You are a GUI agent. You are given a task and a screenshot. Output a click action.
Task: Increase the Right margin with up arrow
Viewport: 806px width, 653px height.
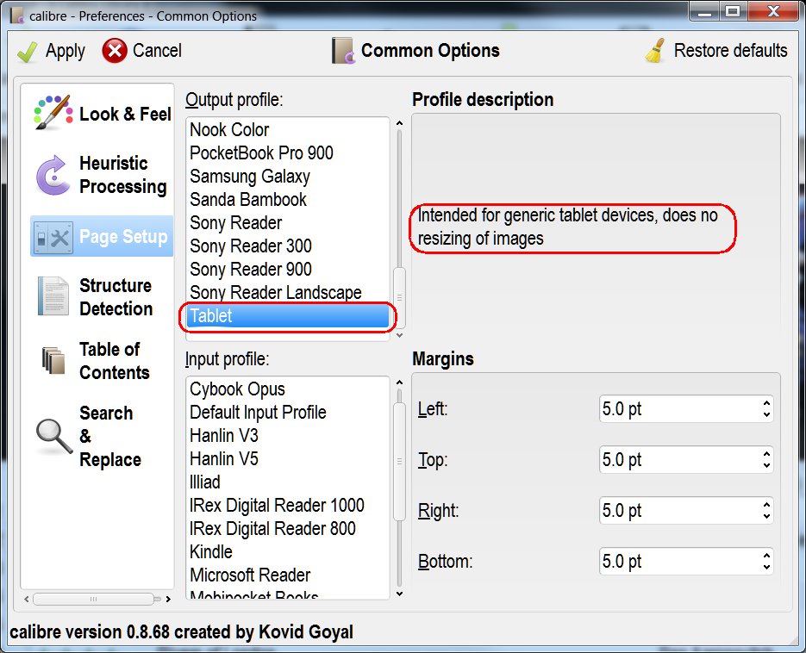pos(766,504)
